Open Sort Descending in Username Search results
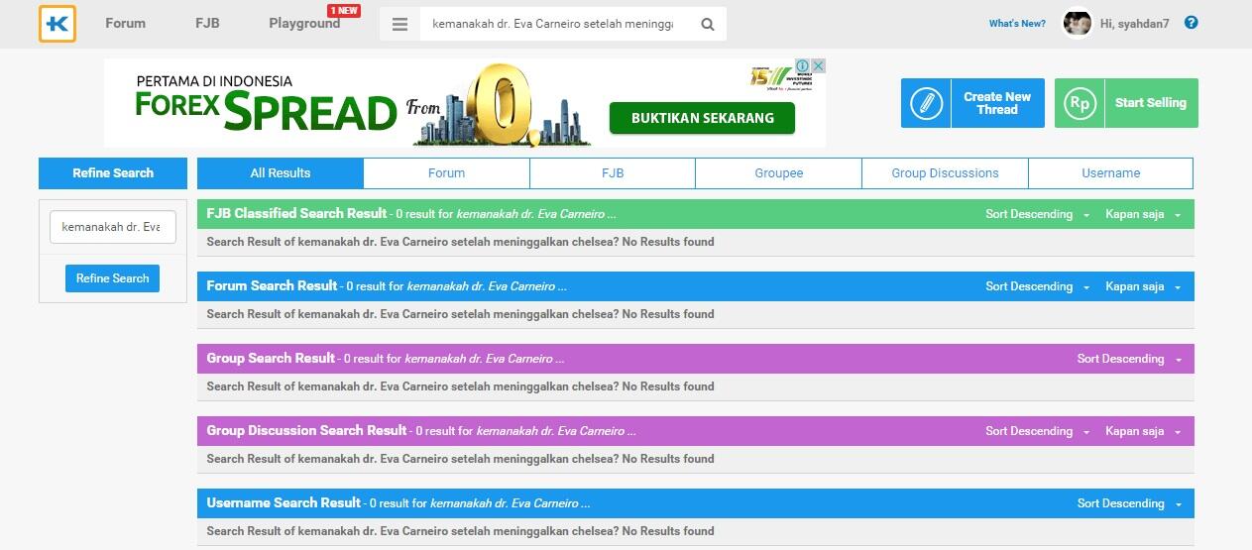The width and height of the screenshot is (1252, 550). click(x=1129, y=503)
